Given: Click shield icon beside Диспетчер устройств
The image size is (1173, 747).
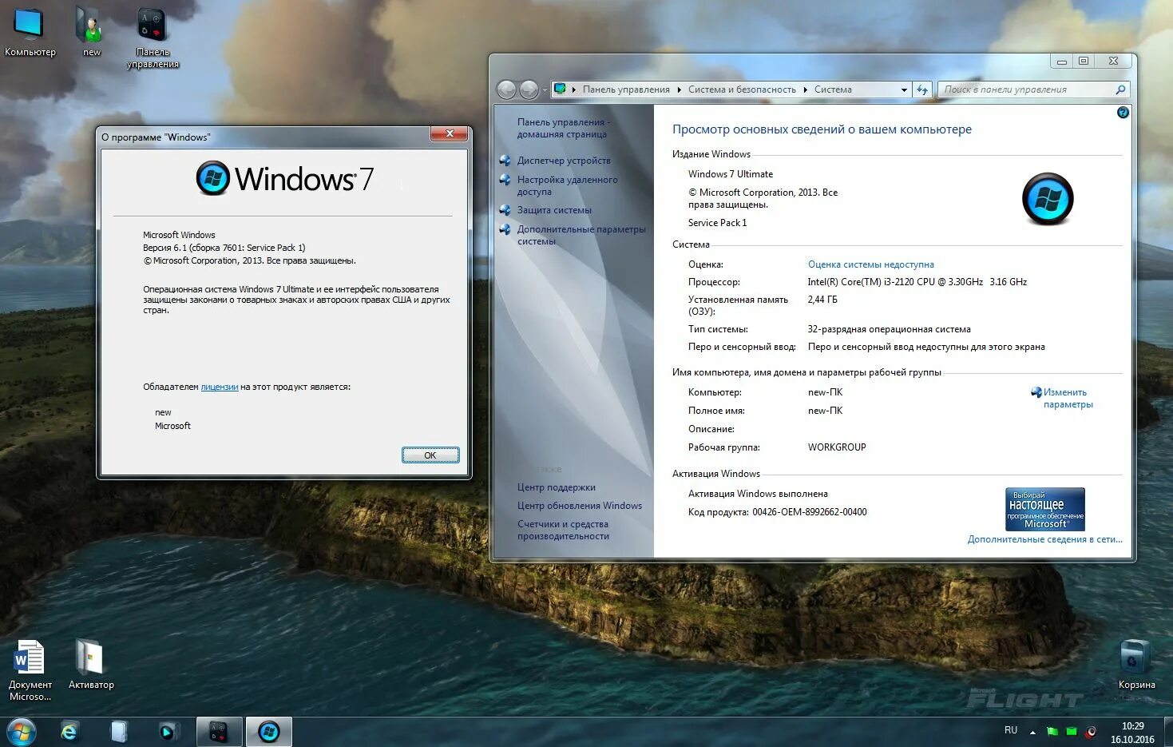Looking at the screenshot, I should (x=505, y=160).
